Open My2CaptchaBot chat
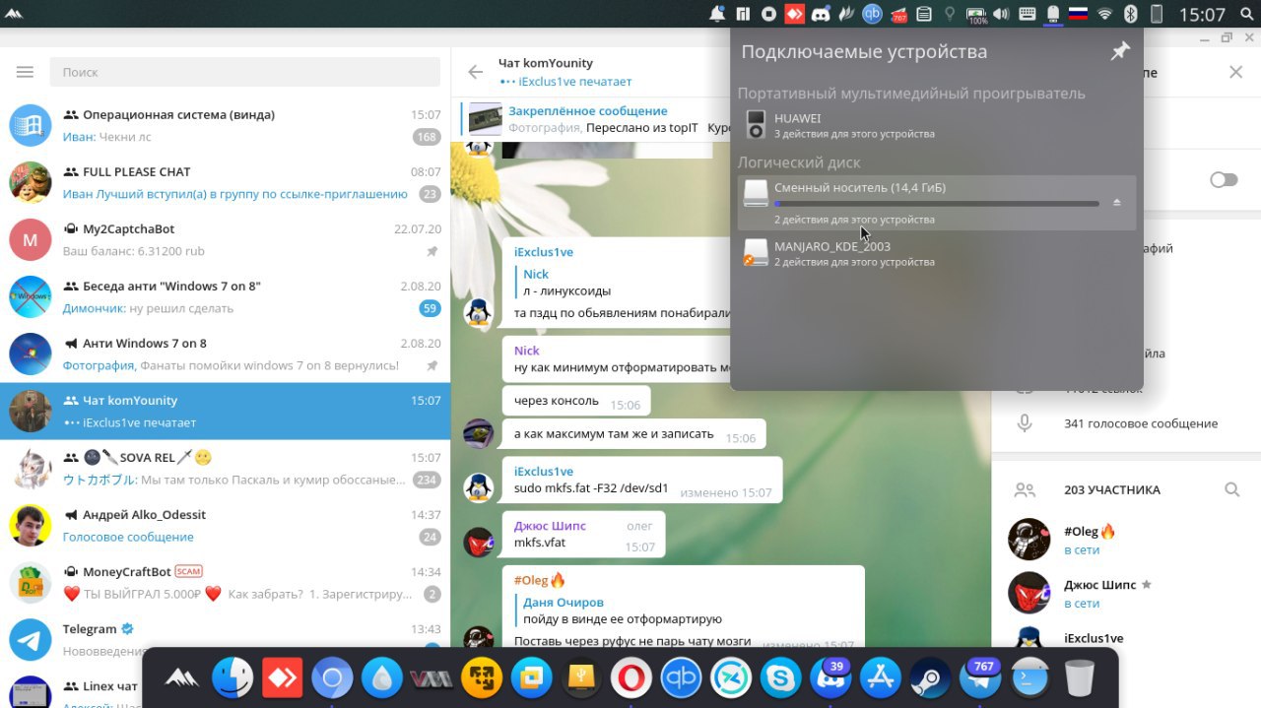Viewport: 1261px width, 708px height. [x=225, y=240]
